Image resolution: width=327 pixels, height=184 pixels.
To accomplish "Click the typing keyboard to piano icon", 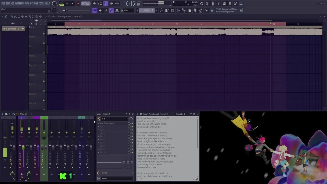I will [95, 10].
